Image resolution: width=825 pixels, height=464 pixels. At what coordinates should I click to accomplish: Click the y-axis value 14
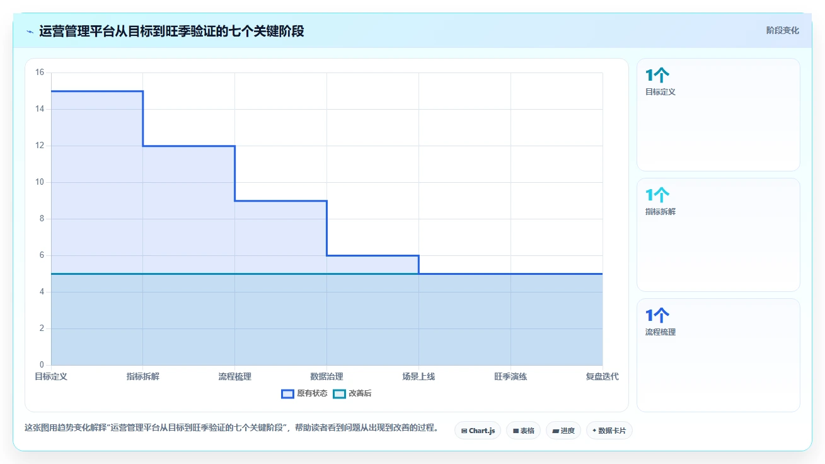40,109
